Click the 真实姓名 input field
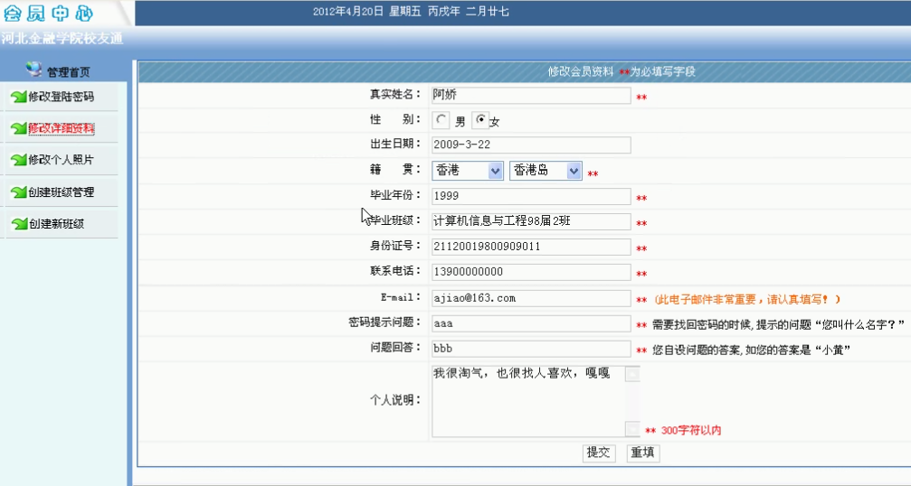This screenshot has height=486, width=911. click(531, 95)
